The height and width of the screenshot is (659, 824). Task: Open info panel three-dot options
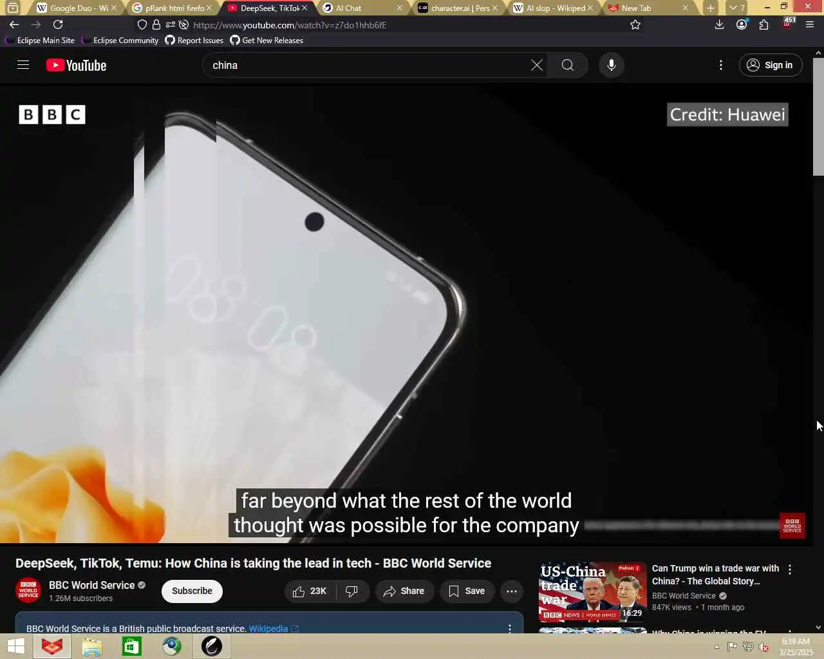pyautogui.click(x=510, y=629)
